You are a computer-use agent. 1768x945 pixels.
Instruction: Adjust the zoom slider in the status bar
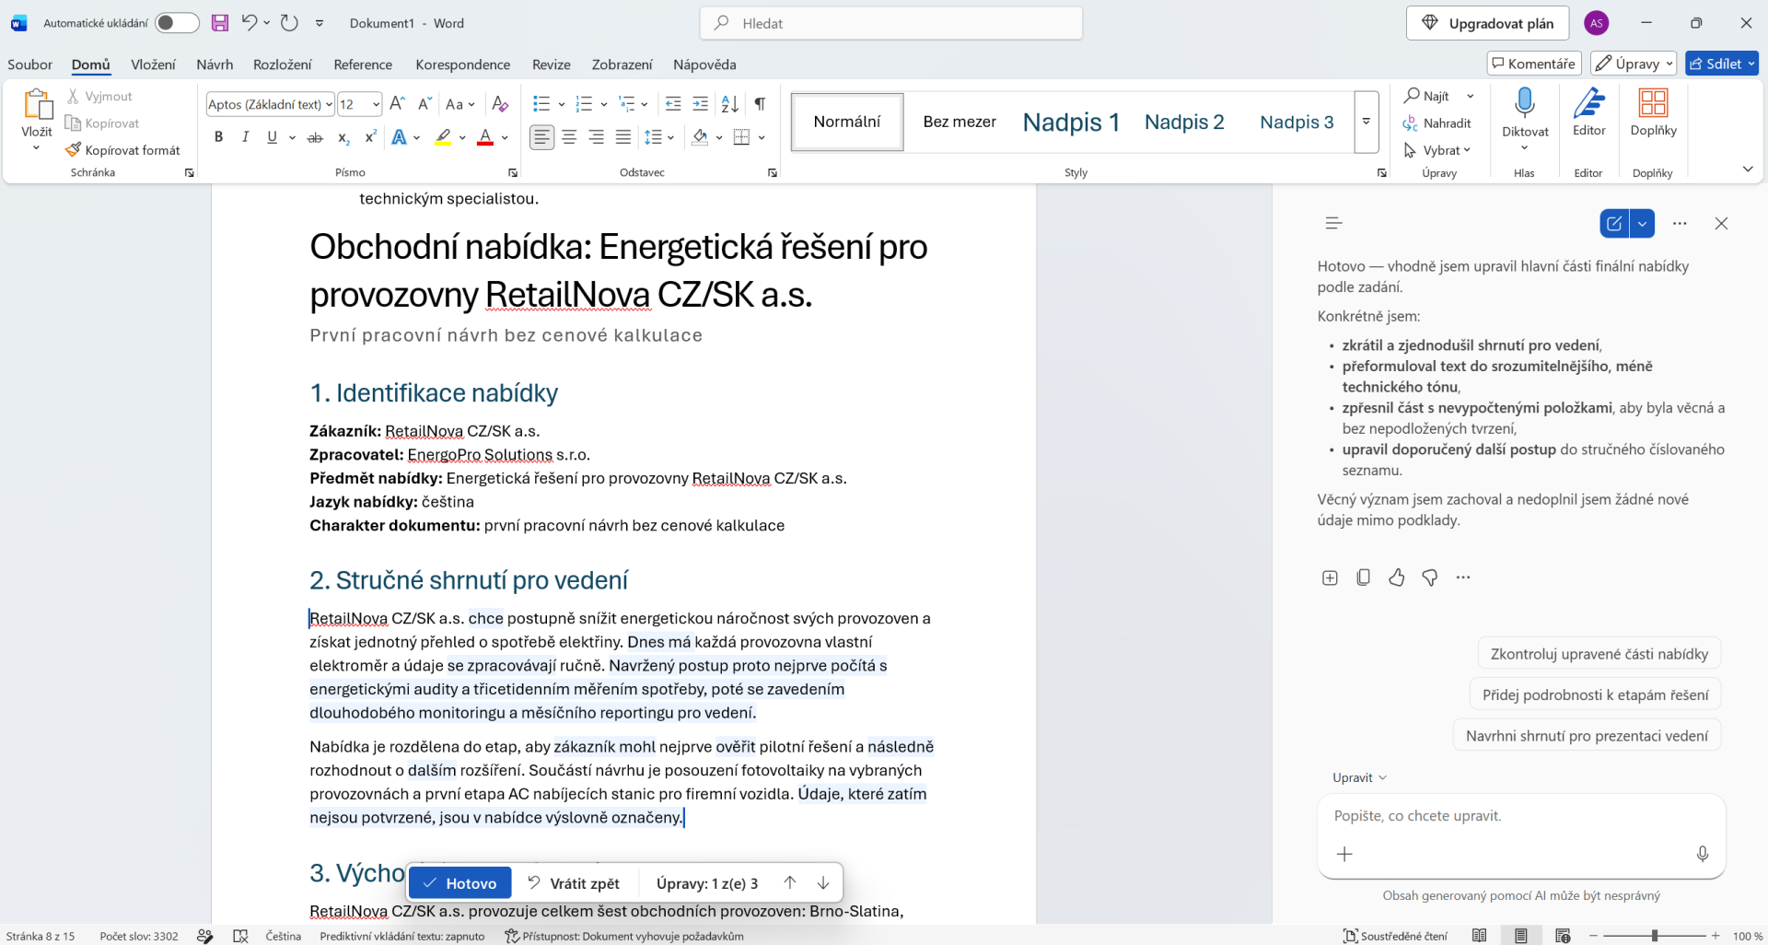click(1654, 936)
